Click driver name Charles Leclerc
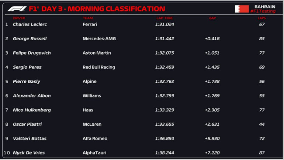The height and width of the screenshot is (160, 284). click(30, 24)
